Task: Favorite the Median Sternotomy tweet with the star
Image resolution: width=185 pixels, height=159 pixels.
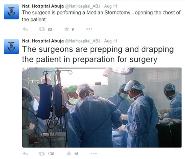Action: click(x=67, y=29)
